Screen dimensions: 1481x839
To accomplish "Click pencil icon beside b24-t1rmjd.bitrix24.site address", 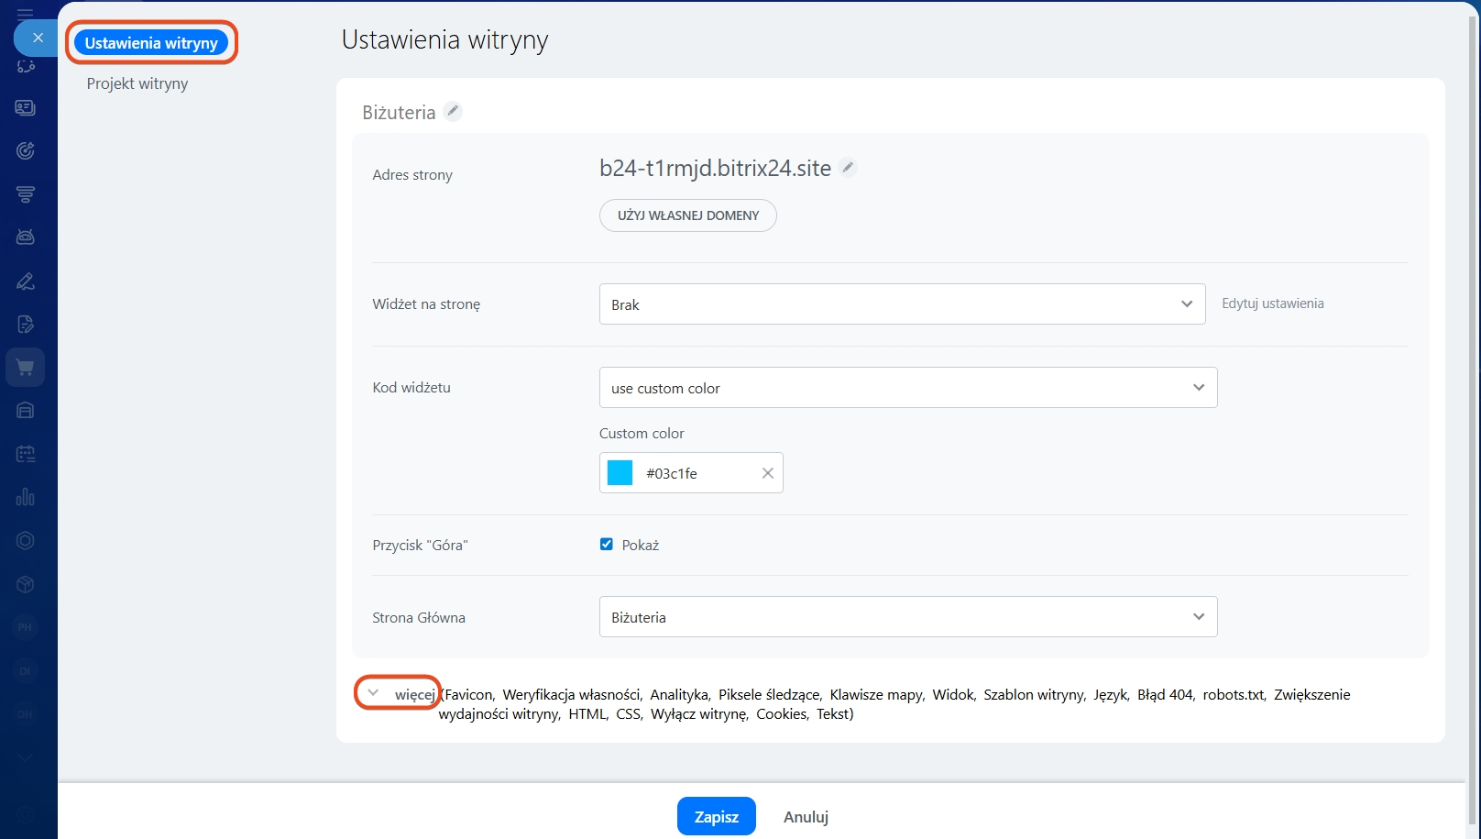I will click(849, 167).
